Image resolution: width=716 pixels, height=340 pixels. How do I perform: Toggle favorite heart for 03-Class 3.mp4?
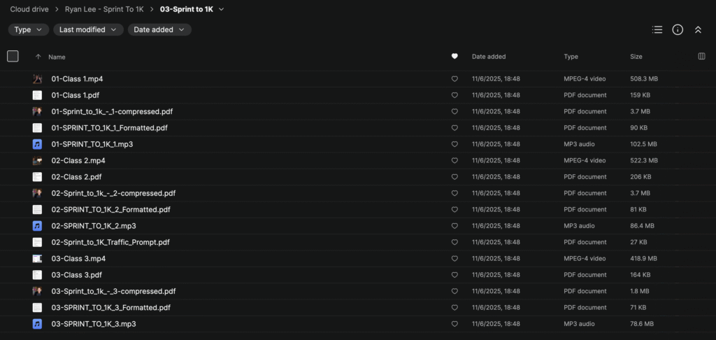pyautogui.click(x=454, y=259)
